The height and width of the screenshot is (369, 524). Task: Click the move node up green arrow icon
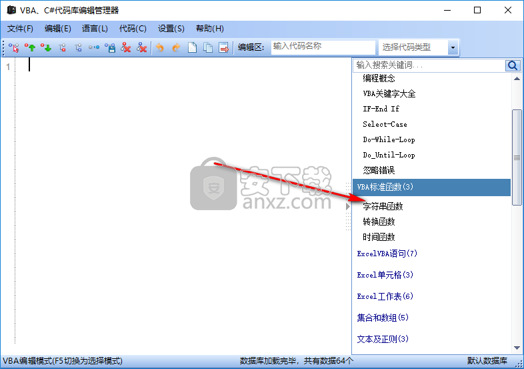30,48
